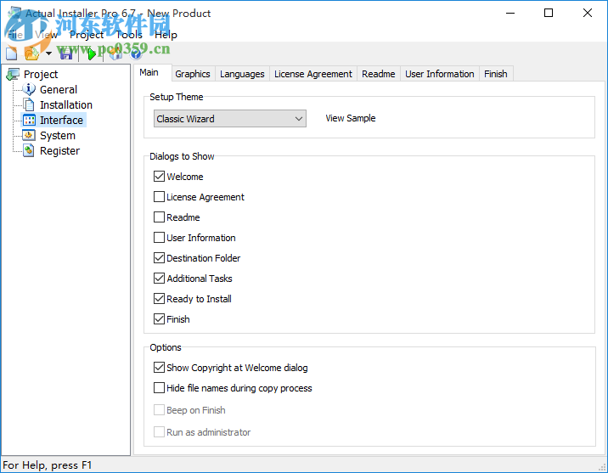Uncheck the Finish dialog checkbox
Image resolution: width=608 pixels, height=473 pixels.
(159, 319)
